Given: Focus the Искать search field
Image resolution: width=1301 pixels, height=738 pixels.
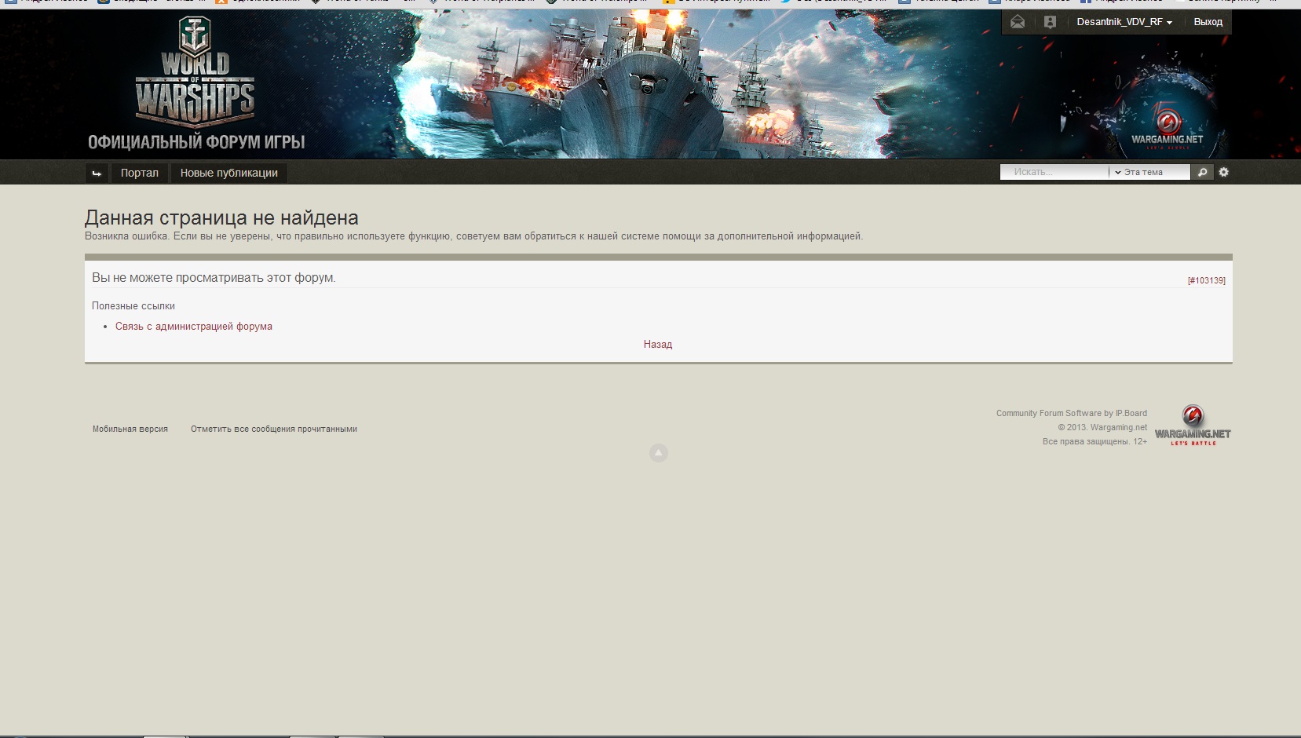Looking at the screenshot, I should 1054,172.
